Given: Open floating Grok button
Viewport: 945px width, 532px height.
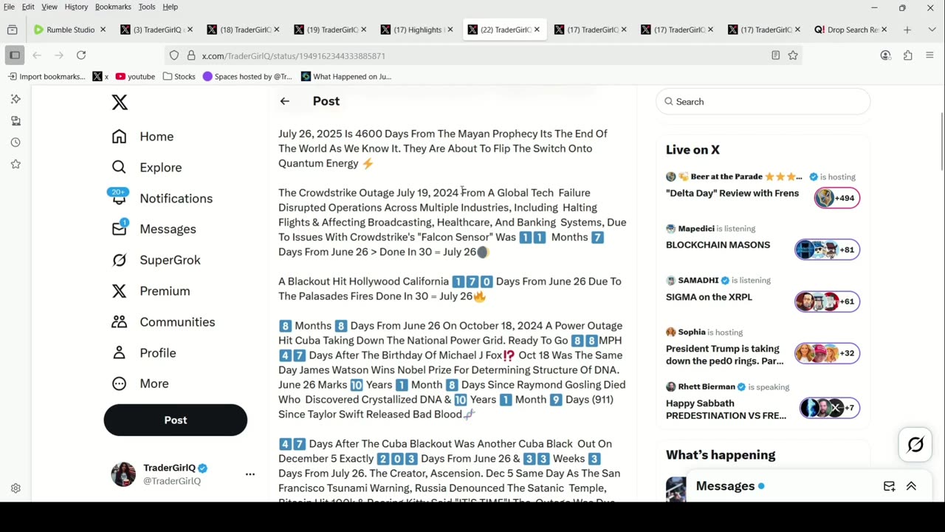Looking at the screenshot, I should 915,444.
